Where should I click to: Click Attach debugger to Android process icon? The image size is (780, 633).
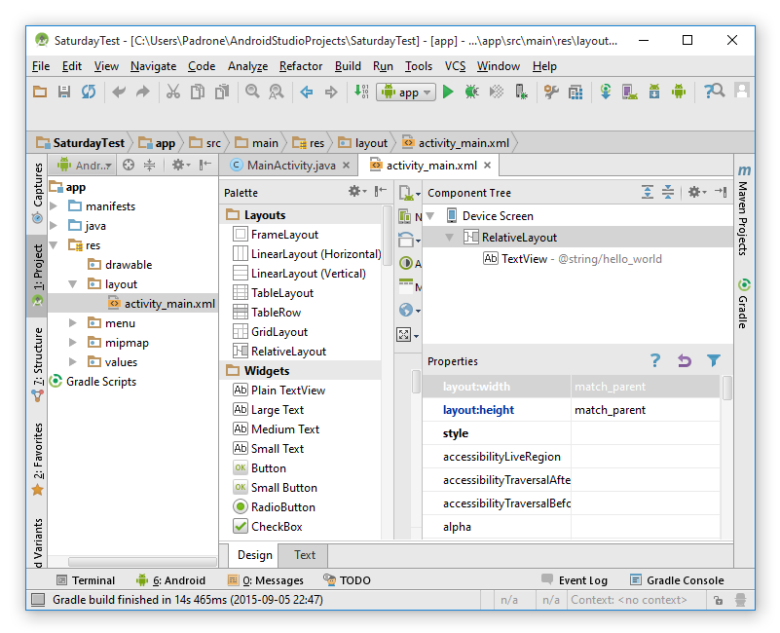[521, 92]
